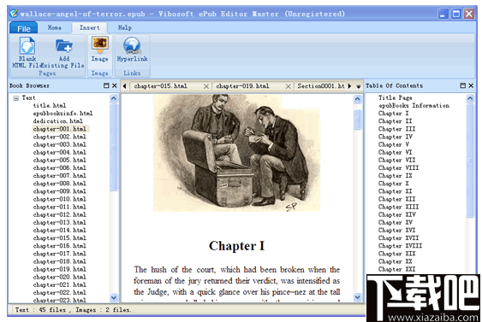
Task: Show previous document tabs arrow
Action: 124,86
